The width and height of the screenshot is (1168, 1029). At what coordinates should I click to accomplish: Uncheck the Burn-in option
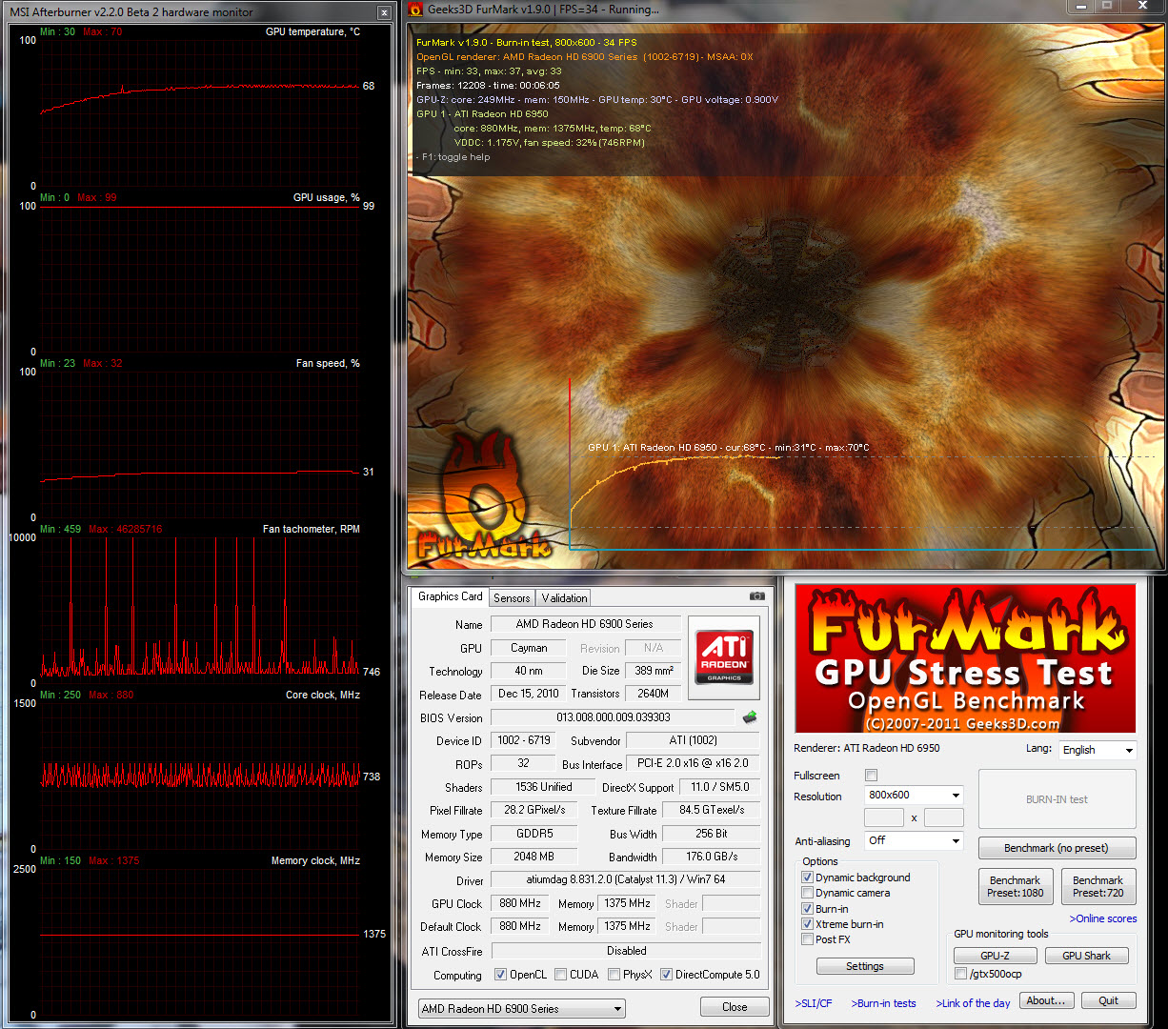807,909
